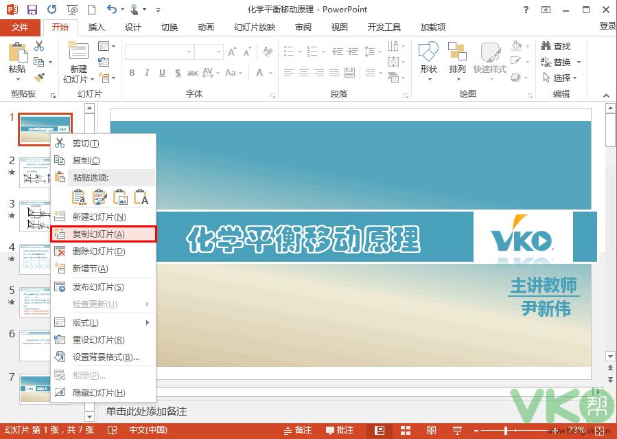Choose 'Keep text only' paste option icon
Screen dimensions: 617x439
point(141,198)
